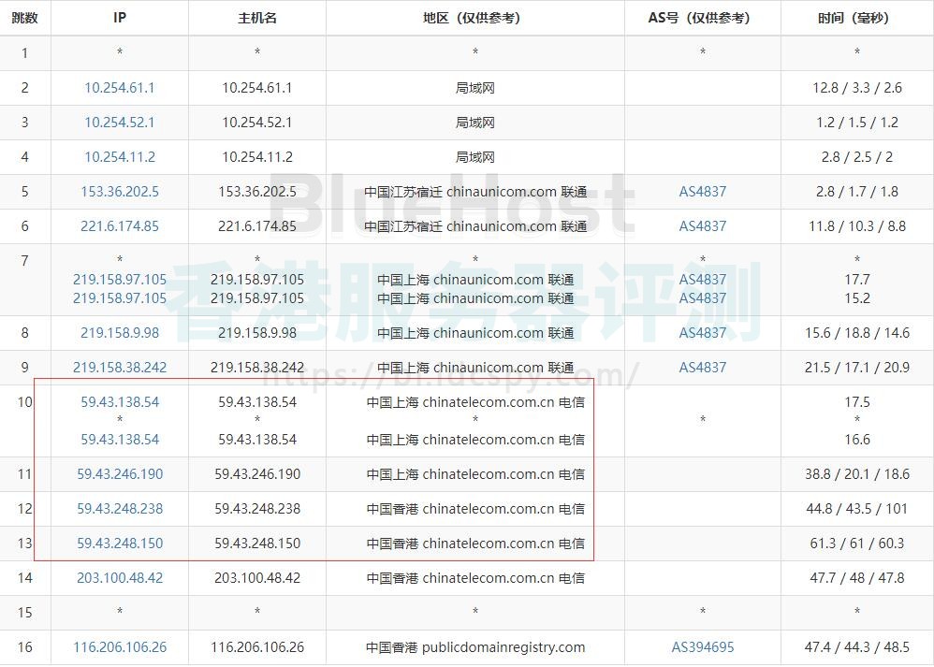Follow the blue 10.254.11.2 IP link
934x667 pixels.
pyautogui.click(x=120, y=157)
